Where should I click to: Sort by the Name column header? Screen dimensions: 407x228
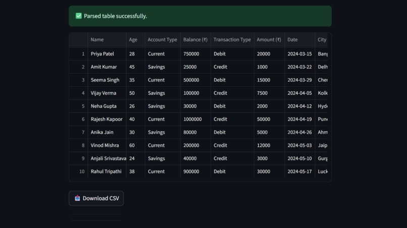107,39
